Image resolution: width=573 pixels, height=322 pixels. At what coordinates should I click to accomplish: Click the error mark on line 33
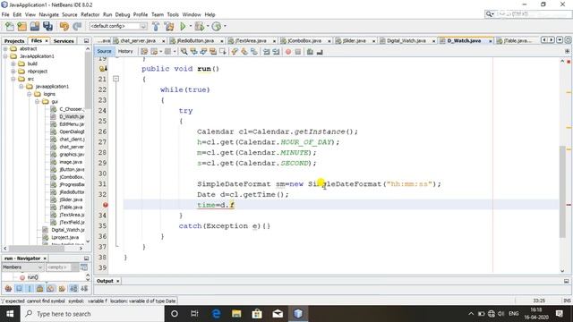(x=106, y=205)
